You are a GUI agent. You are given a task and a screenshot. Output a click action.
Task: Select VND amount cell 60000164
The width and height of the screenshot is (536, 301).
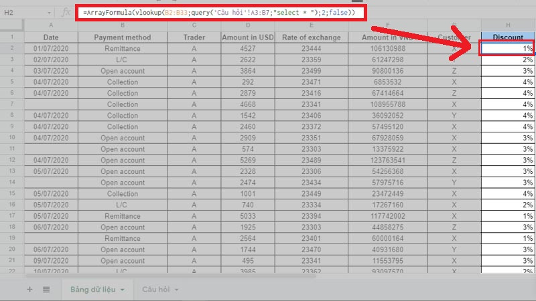pyautogui.click(x=388, y=238)
